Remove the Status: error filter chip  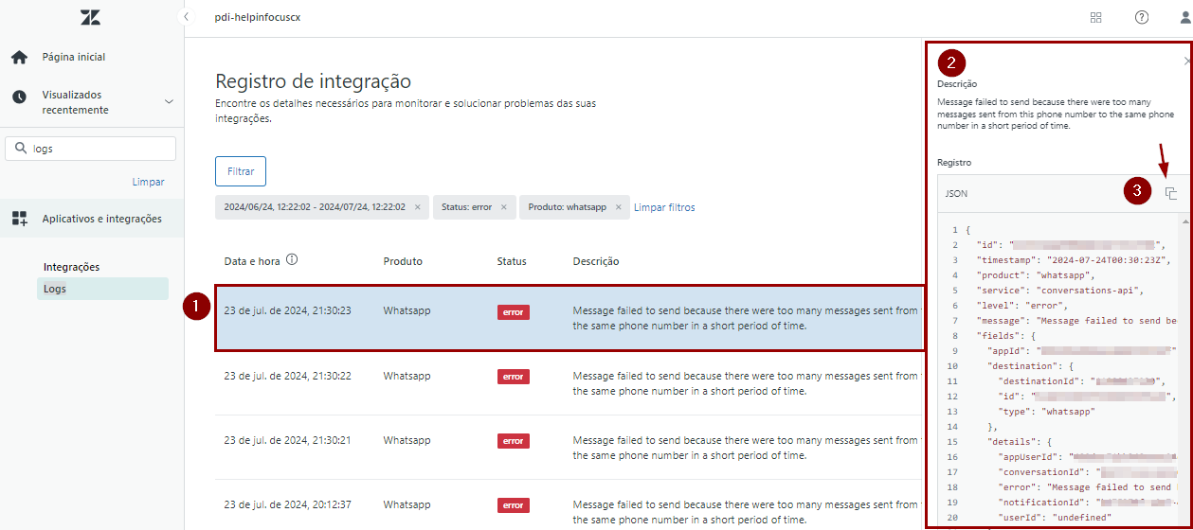click(503, 207)
